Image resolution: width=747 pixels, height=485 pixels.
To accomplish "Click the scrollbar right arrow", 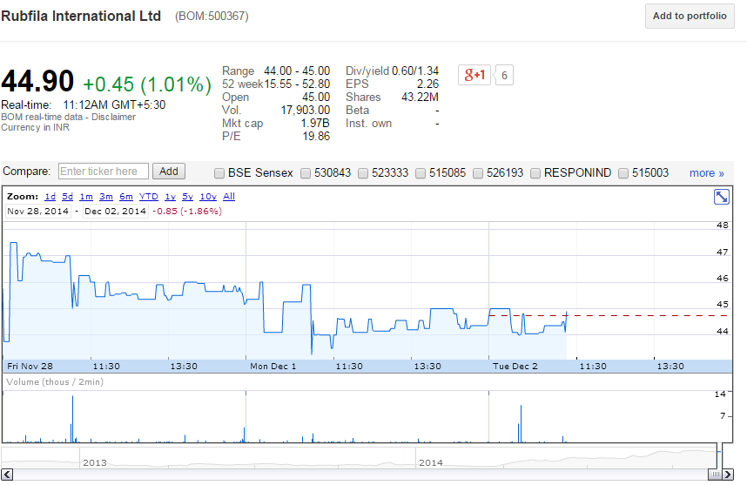I will click(728, 475).
